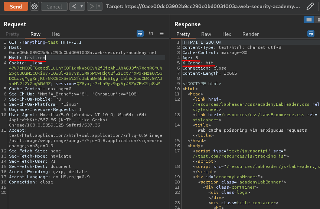Viewport: 320px width, 209px height.
Task: Open the Response Render tab
Action: point(251,34)
